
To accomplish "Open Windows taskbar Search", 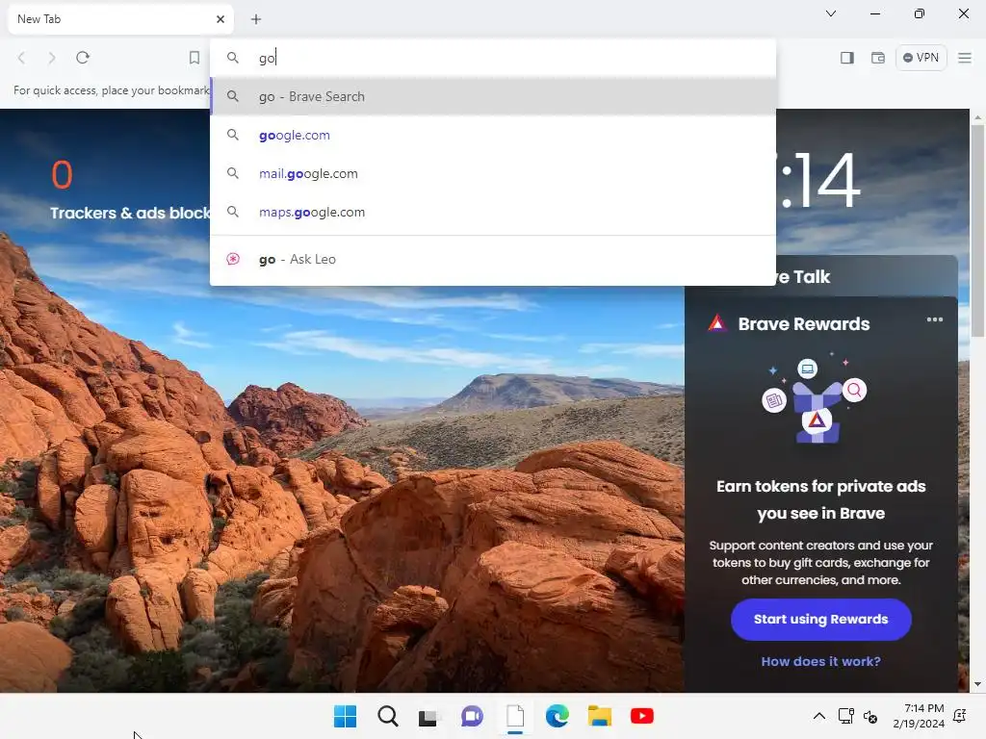I will pos(388,716).
